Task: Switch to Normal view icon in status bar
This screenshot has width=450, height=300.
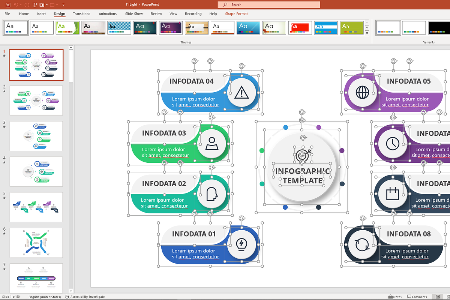Action: (x=438, y=297)
